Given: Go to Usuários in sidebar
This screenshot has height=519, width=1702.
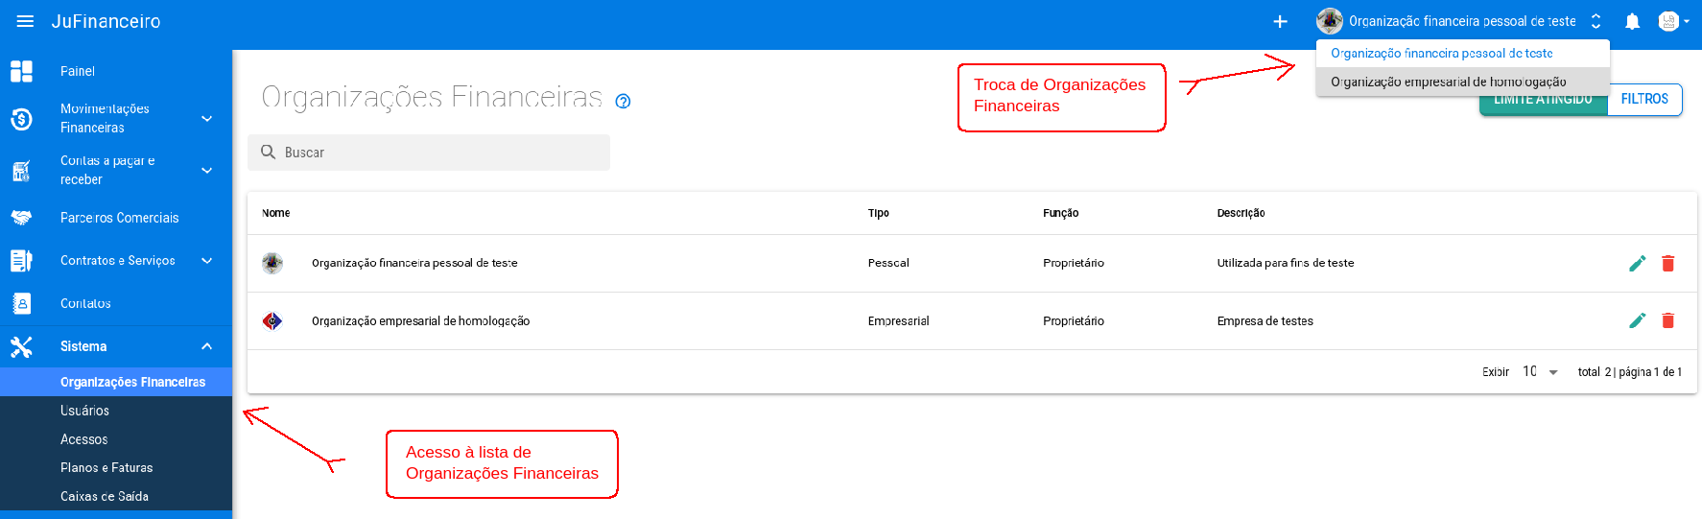Looking at the screenshot, I should 84,411.
